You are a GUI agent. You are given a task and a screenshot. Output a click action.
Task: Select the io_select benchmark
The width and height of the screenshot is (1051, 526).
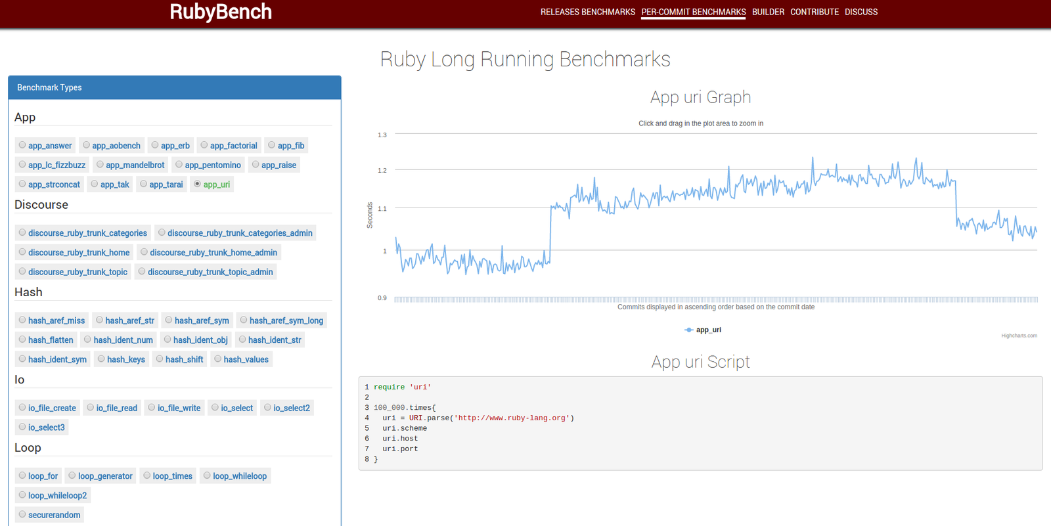(232, 408)
